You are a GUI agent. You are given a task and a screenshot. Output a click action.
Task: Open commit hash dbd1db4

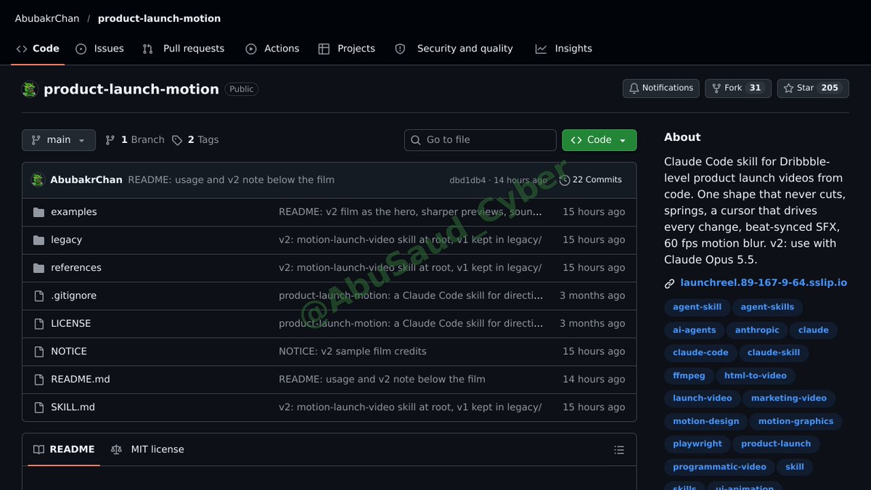point(467,180)
